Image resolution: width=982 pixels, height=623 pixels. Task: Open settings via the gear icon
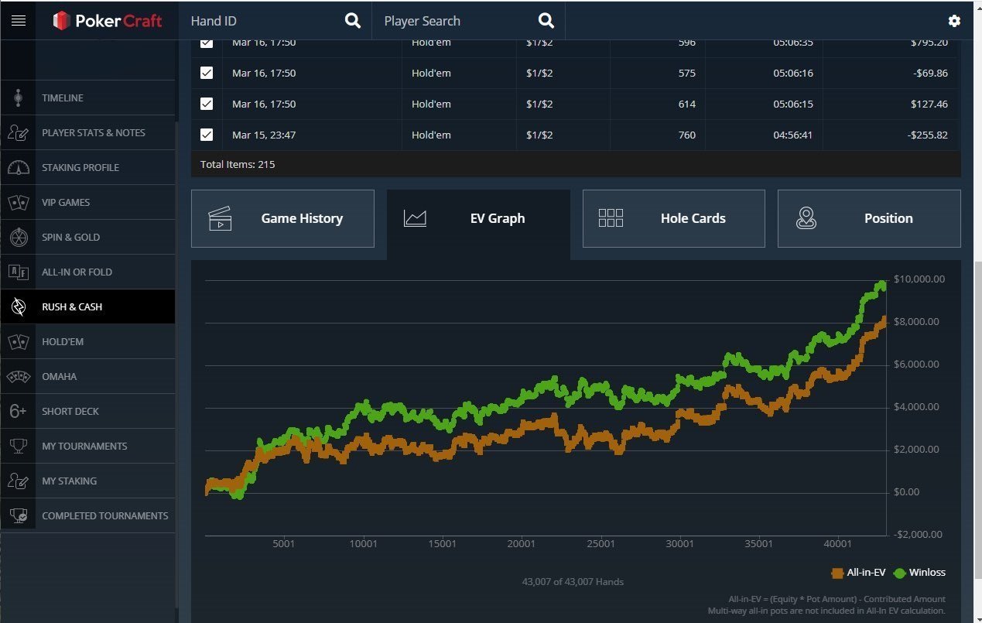pos(954,21)
